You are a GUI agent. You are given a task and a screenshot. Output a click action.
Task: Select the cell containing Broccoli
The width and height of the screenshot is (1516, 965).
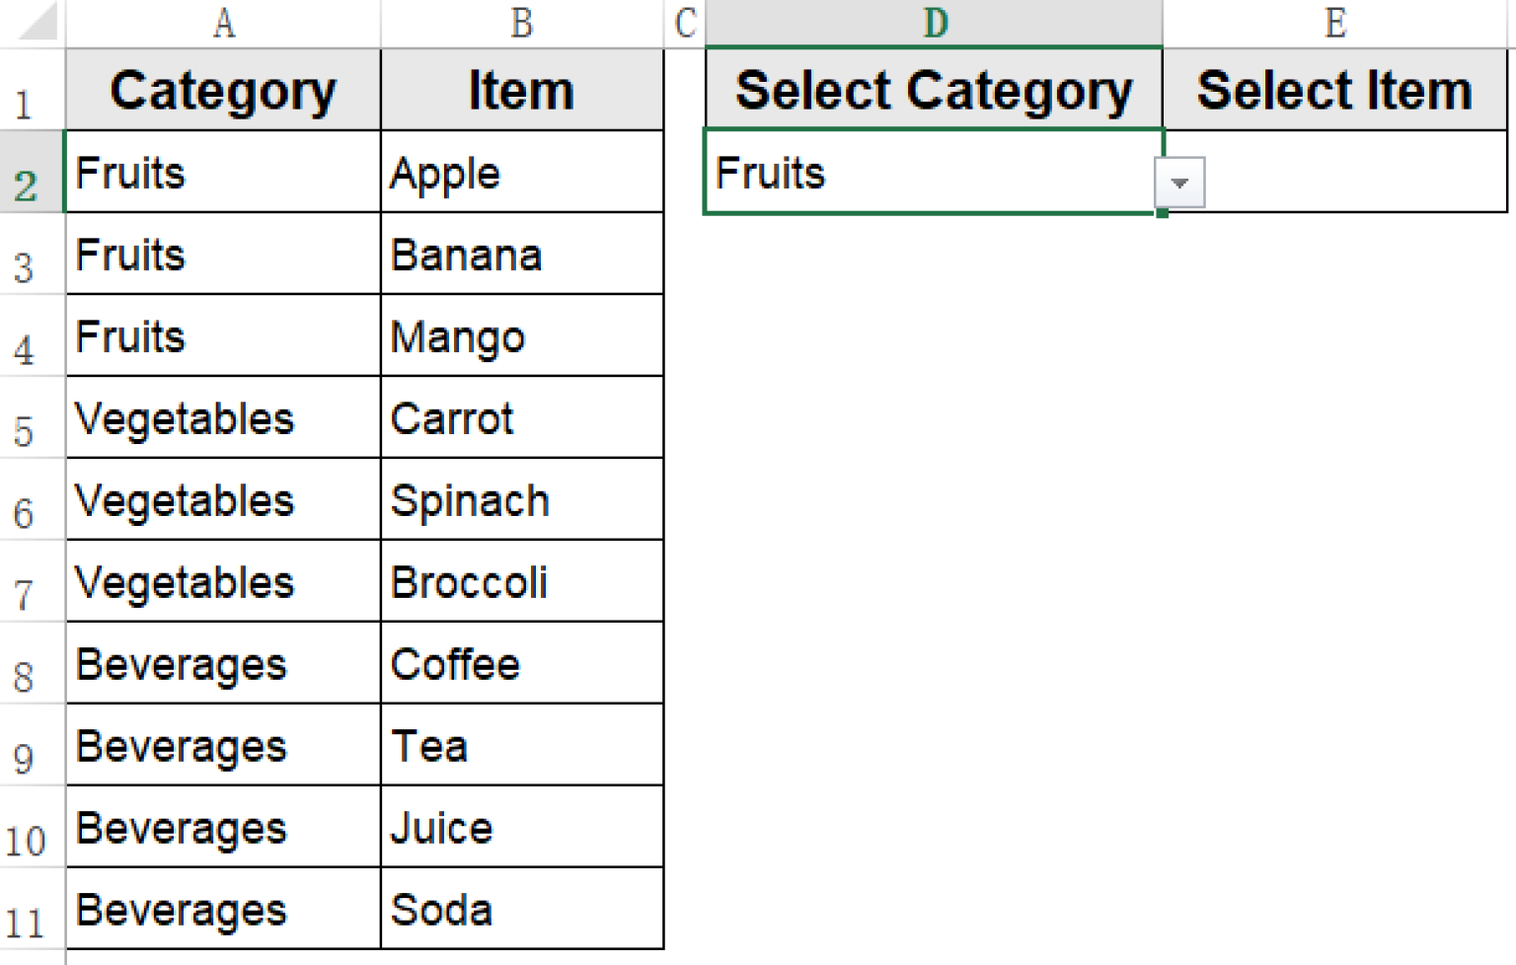coord(521,582)
